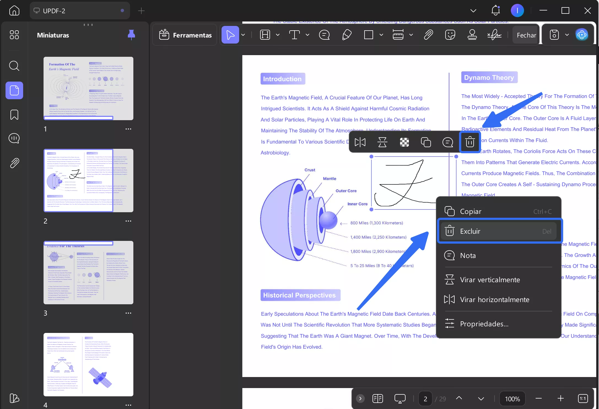Select the cursor selection tool
The image size is (599, 409).
[x=230, y=35]
